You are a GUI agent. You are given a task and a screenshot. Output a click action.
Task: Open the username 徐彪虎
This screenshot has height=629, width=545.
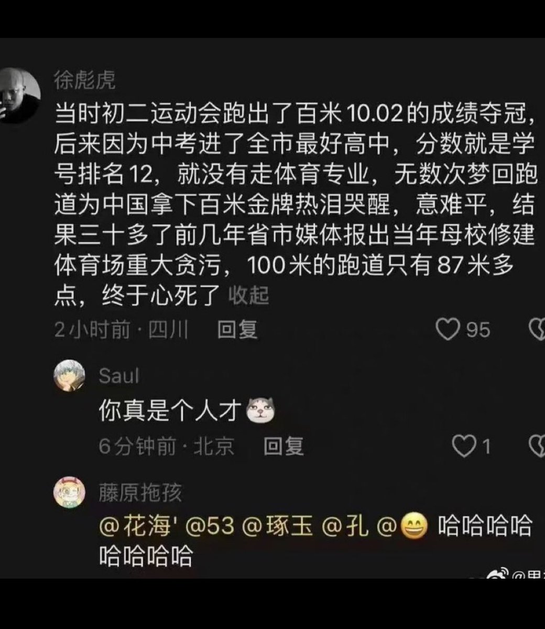84,81
